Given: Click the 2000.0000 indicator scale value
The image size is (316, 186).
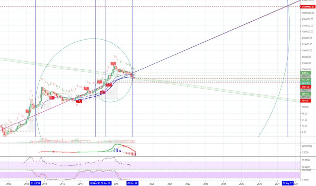Looking at the screenshot, I should (307, 146).
